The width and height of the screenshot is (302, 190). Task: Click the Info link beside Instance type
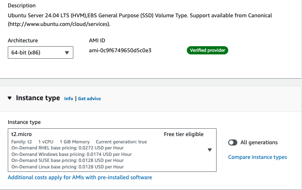pyautogui.click(x=69, y=98)
